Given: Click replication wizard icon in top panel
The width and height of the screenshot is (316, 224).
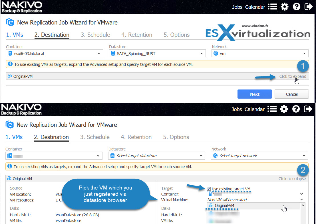Looking at the screenshot, I should click(10, 22).
